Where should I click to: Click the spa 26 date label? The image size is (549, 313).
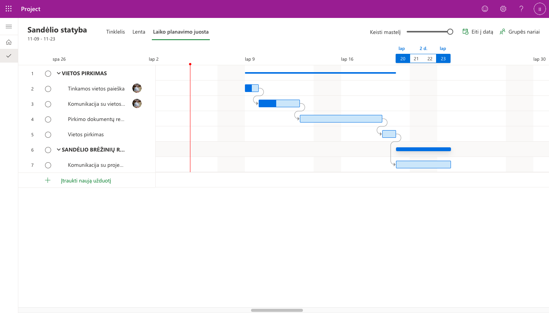tap(59, 59)
